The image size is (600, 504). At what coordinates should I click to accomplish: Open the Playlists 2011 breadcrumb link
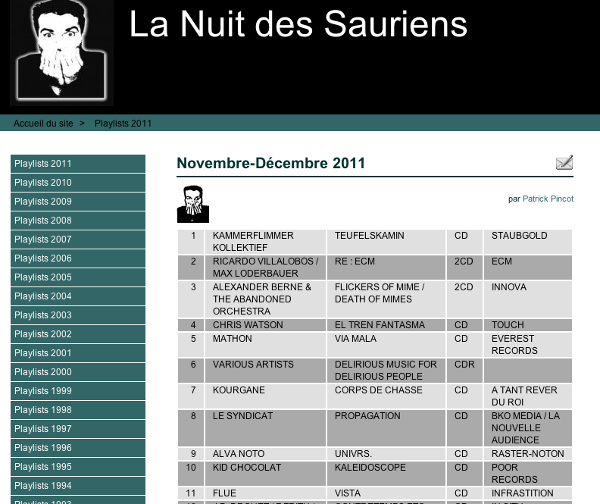tap(123, 124)
